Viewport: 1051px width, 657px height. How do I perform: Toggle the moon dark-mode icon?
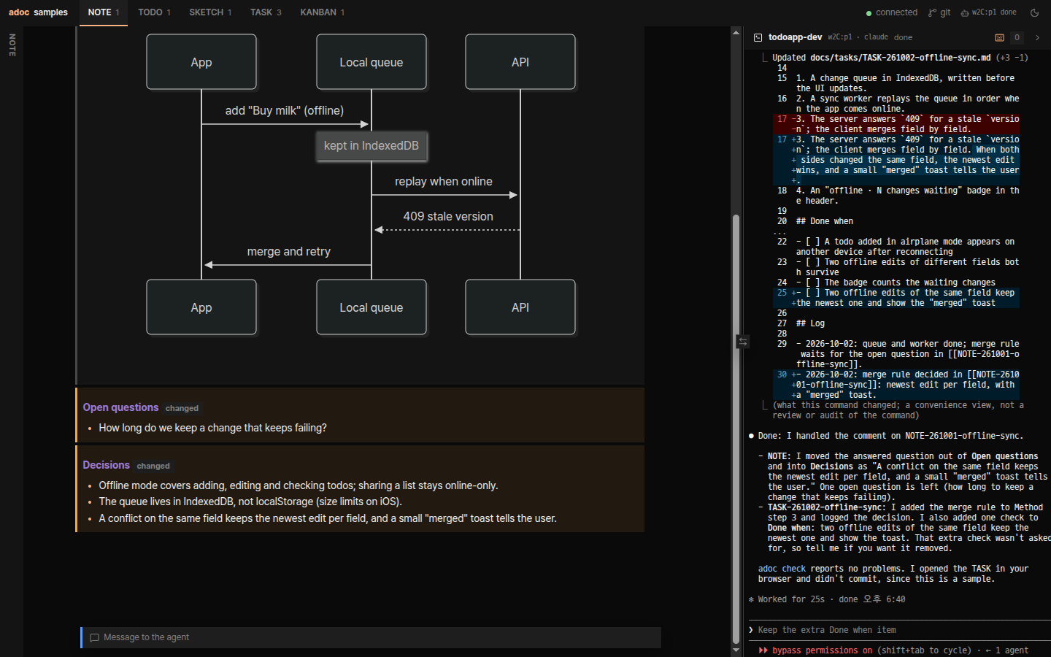(1034, 12)
